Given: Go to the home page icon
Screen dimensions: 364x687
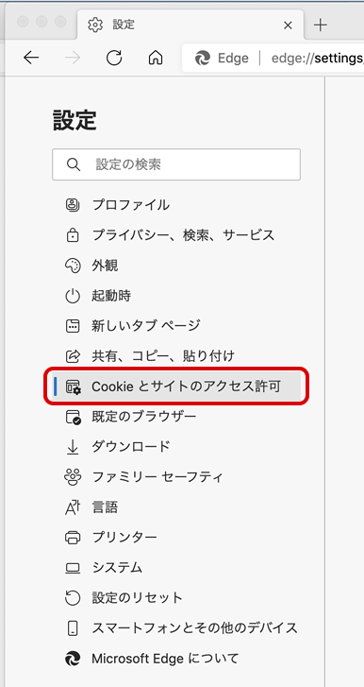Looking at the screenshot, I should (x=156, y=58).
